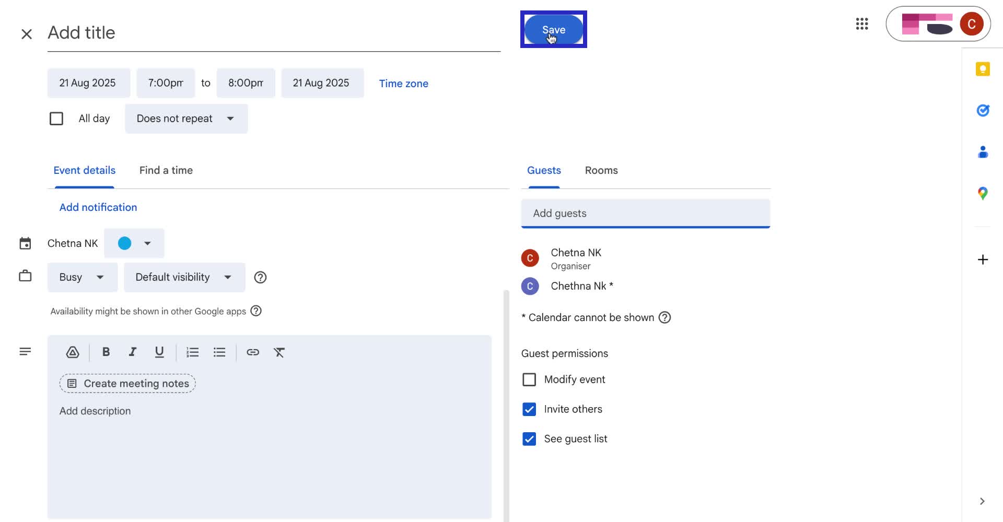Insert a bulleted list

pyautogui.click(x=219, y=352)
